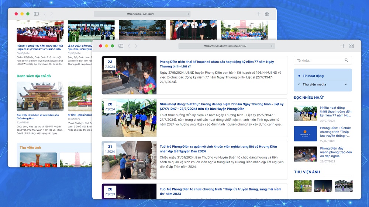Expand the Thư viện media chevron
This screenshot has width=369, height=207.
coord(346,84)
